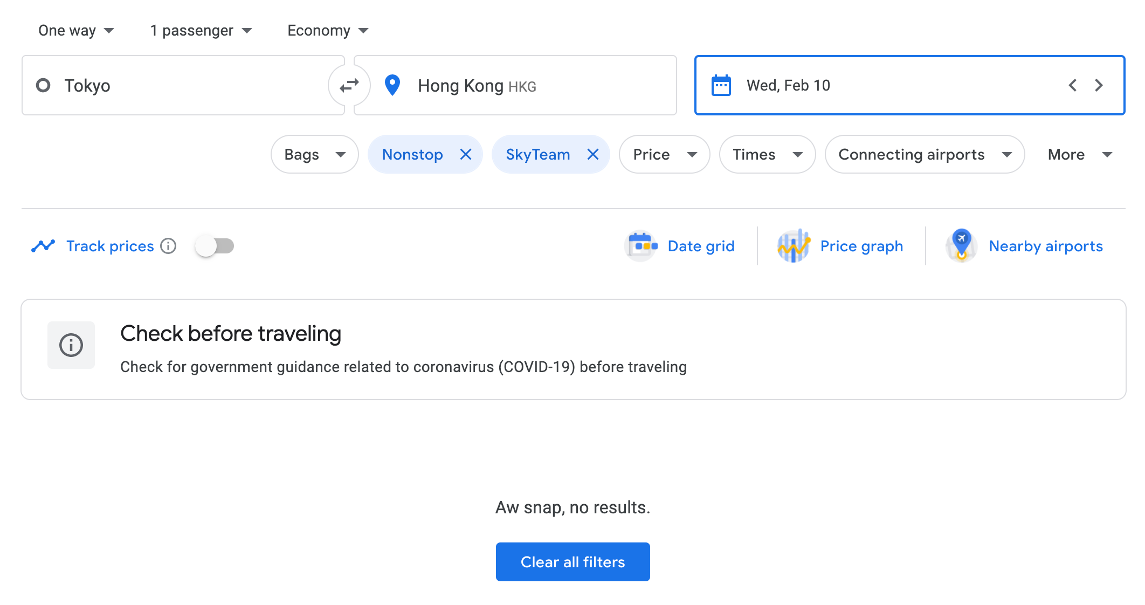Viewport: 1145px width, 605px height.
Task: Click the previous date arrow
Action: pyautogui.click(x=1072, y=85)
